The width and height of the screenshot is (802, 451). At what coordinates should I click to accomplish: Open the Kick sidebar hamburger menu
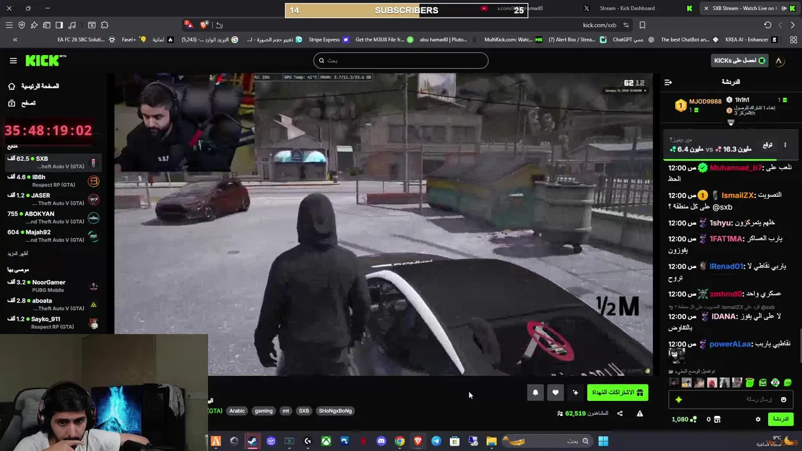(13, 61)
